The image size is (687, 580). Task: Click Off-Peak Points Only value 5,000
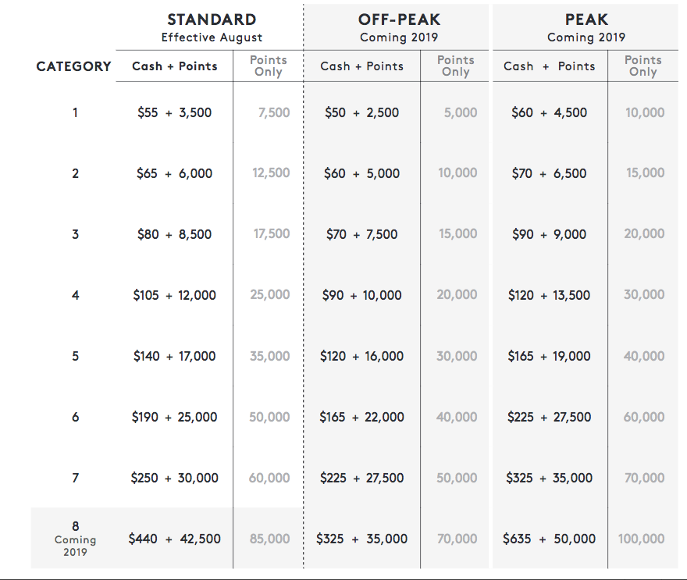point(461,112)
